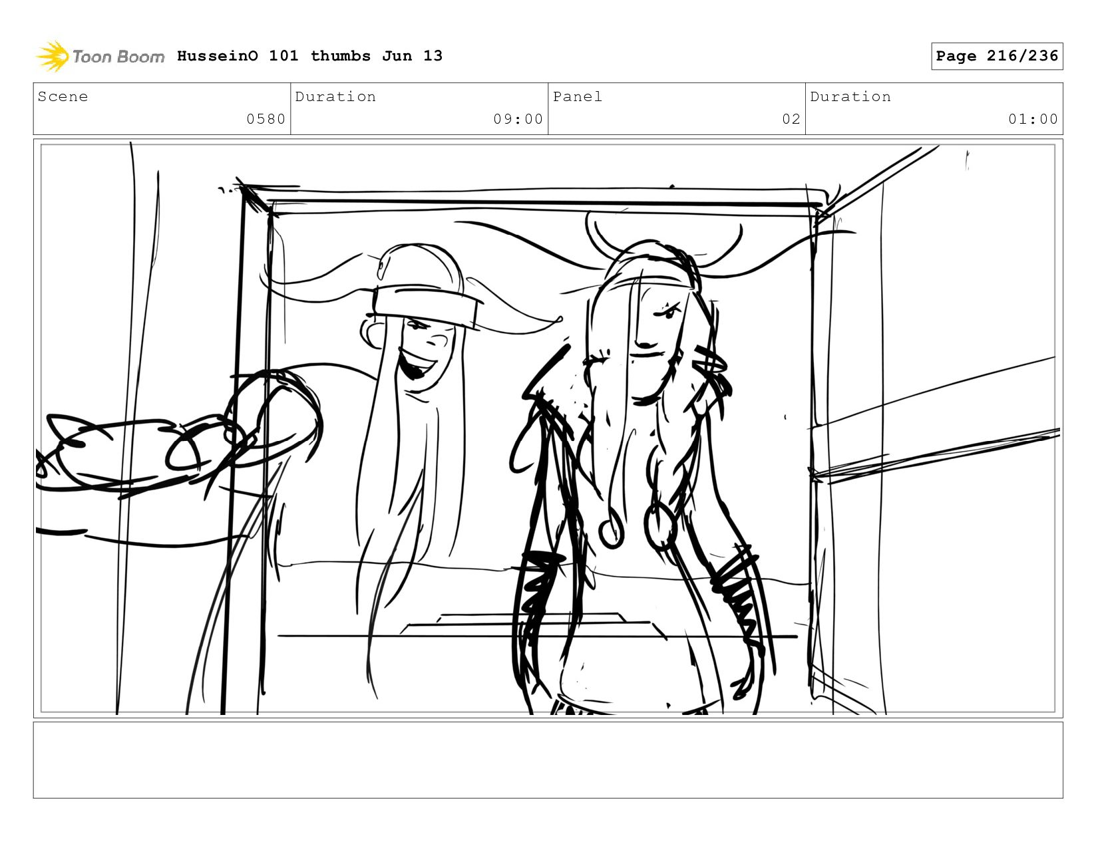
Task: Click the Toon Boom logo
Action: [x=100, y=57]
